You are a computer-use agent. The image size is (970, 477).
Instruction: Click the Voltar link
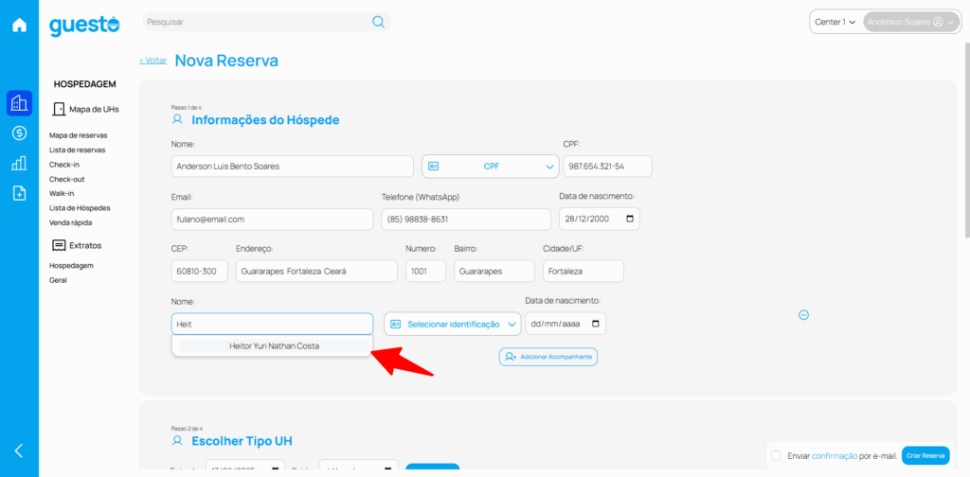(153, 61)
